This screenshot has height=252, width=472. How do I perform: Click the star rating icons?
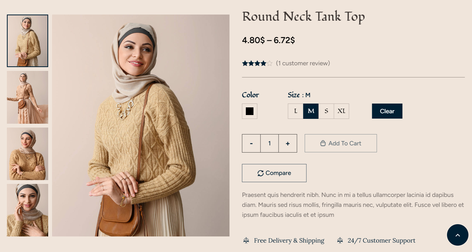pyautogui.click(x=257, y=63)
